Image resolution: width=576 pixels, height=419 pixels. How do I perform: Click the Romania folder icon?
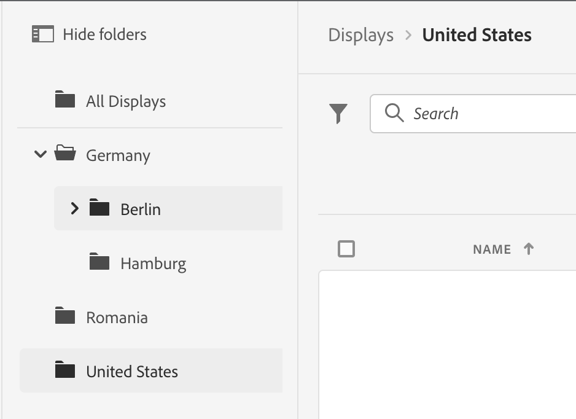click(x=65, y=317)
